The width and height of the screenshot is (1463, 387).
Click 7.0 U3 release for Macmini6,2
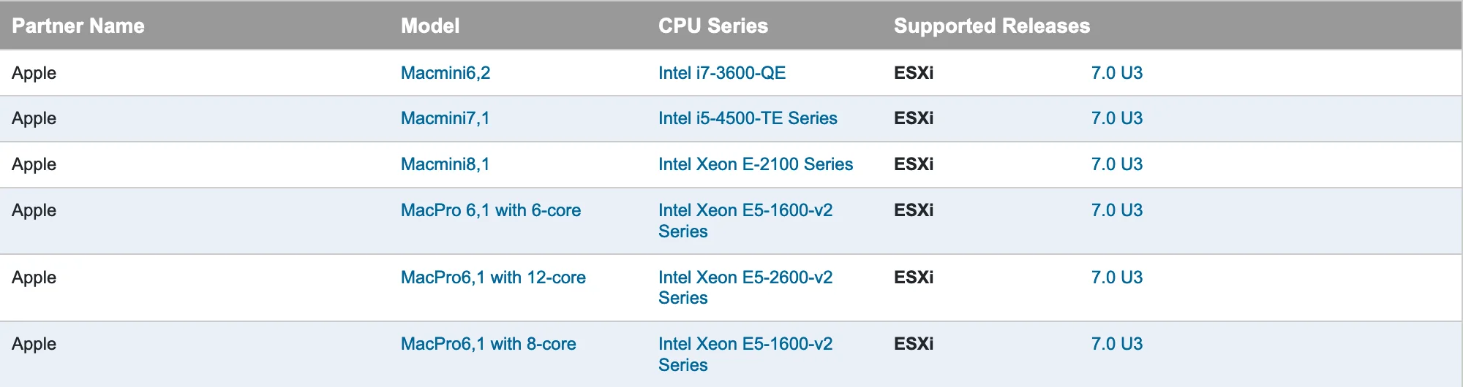tap(1116, 73)
